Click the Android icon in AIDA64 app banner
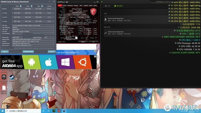This screenshot has height=113, width=201. tap(31, 62)
